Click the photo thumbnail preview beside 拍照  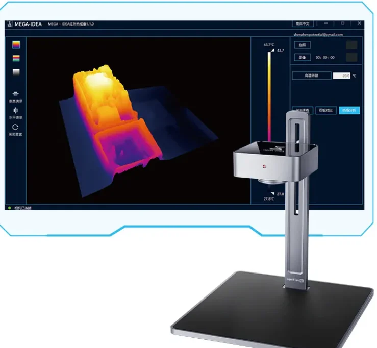coord(351,45)
